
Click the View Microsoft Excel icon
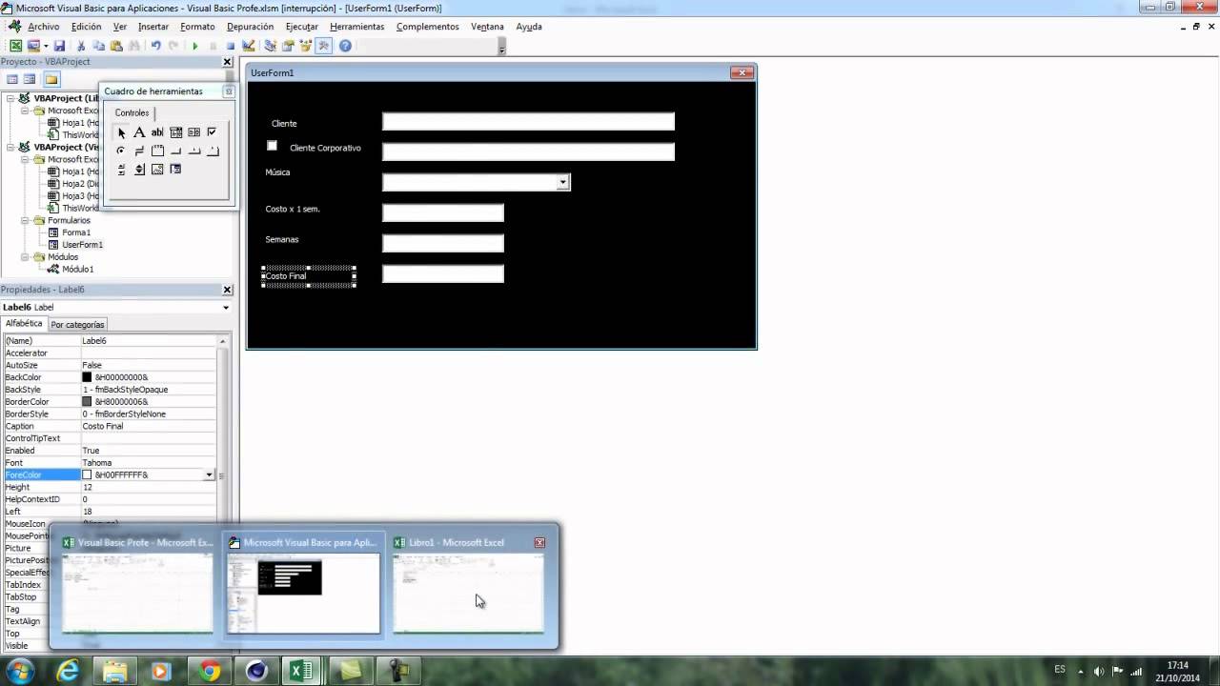point(16,46)
